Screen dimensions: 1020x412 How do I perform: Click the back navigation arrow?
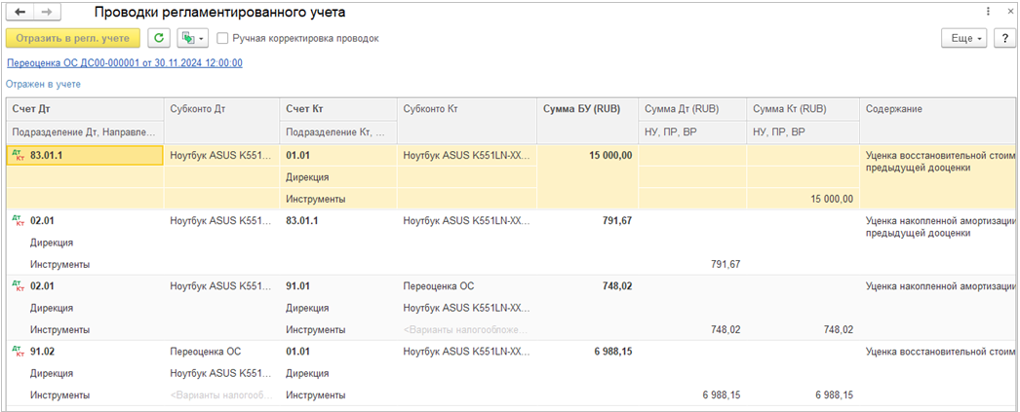pos(20,13)
